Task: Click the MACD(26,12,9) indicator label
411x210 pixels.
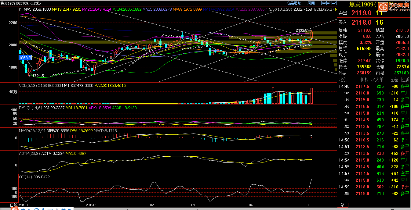Action: coord(32,130)
